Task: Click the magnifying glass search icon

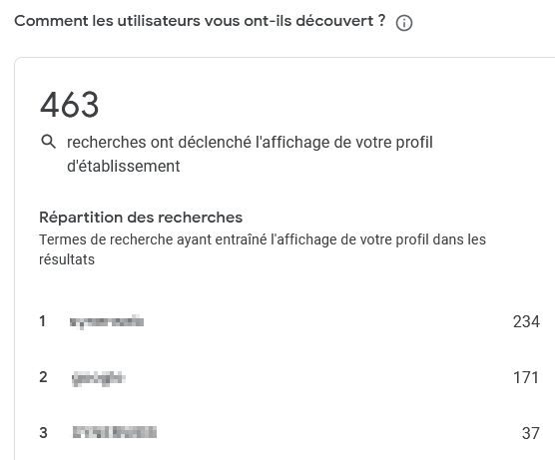Action: click(x=49, y=142)
